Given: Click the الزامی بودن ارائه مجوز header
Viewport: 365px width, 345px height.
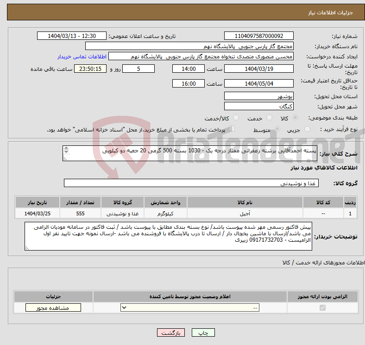Looking at the screenshot, I should [x=322, y=296].
